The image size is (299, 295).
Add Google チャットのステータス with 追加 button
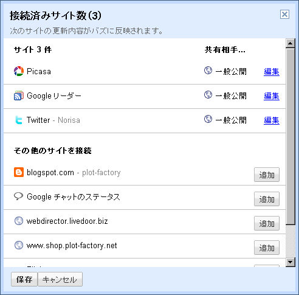(x=267, y=199)
